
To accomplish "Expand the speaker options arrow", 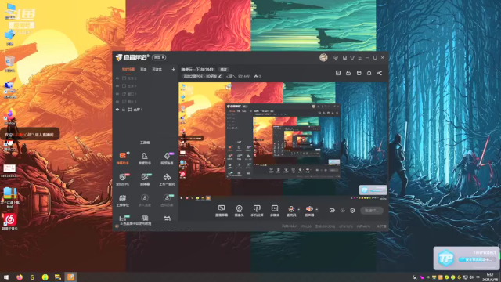I will tap(316, 210).
